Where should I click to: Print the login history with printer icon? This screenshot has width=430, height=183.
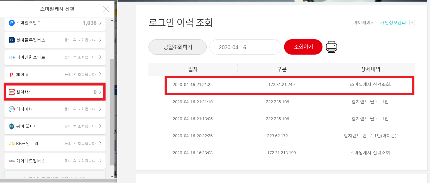coord(331,47)
